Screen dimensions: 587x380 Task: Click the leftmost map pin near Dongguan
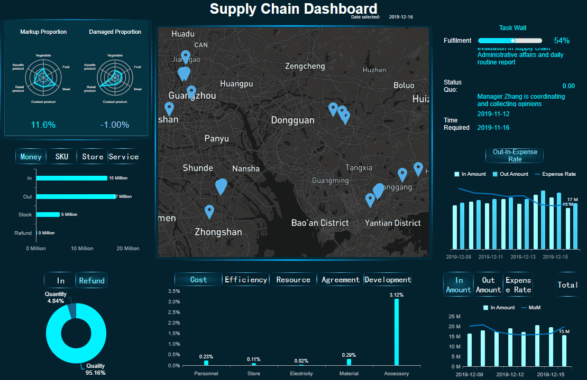coord(333,109)
